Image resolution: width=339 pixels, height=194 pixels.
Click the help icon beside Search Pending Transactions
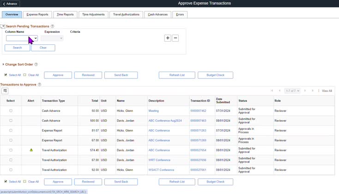point(52,26)
